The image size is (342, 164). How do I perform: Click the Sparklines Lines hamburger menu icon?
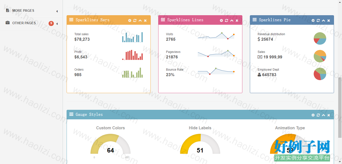(163, 20)
